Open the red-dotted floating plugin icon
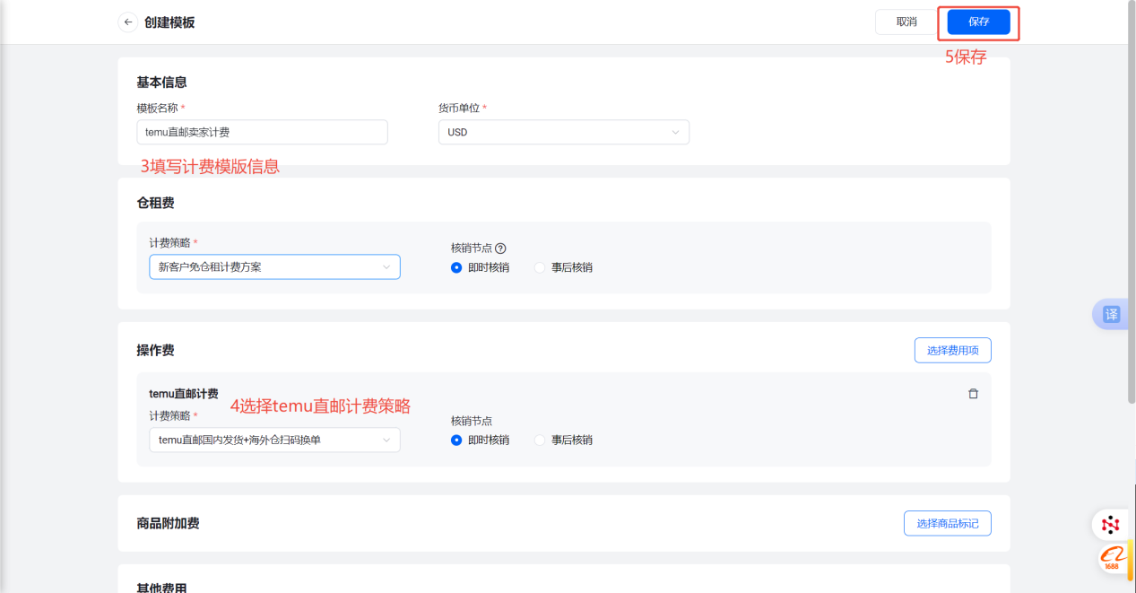 [x=1111, y=524]
